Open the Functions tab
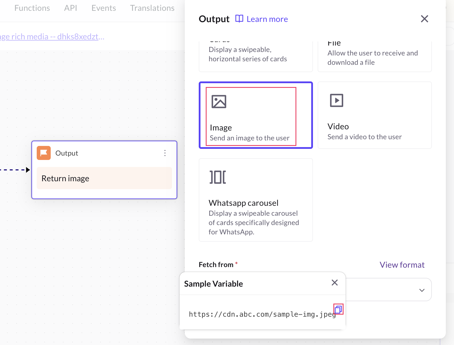This screenshot has width=454, height=345. (x=32, y=8)
